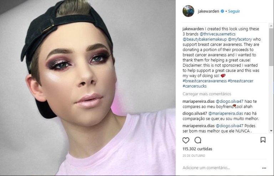Open more options three-dot icon
Viewport: 274px width, 176px height.
coord(264,168)
